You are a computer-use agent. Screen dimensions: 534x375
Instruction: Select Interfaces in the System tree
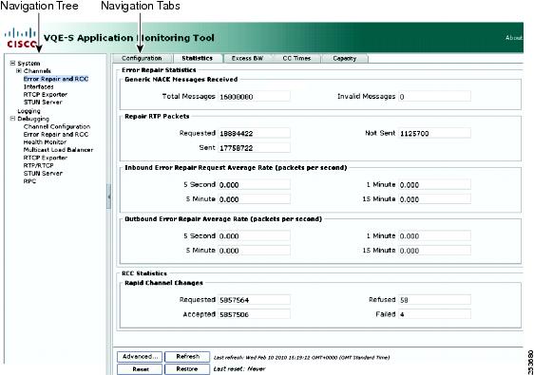(x=39, y=86)
